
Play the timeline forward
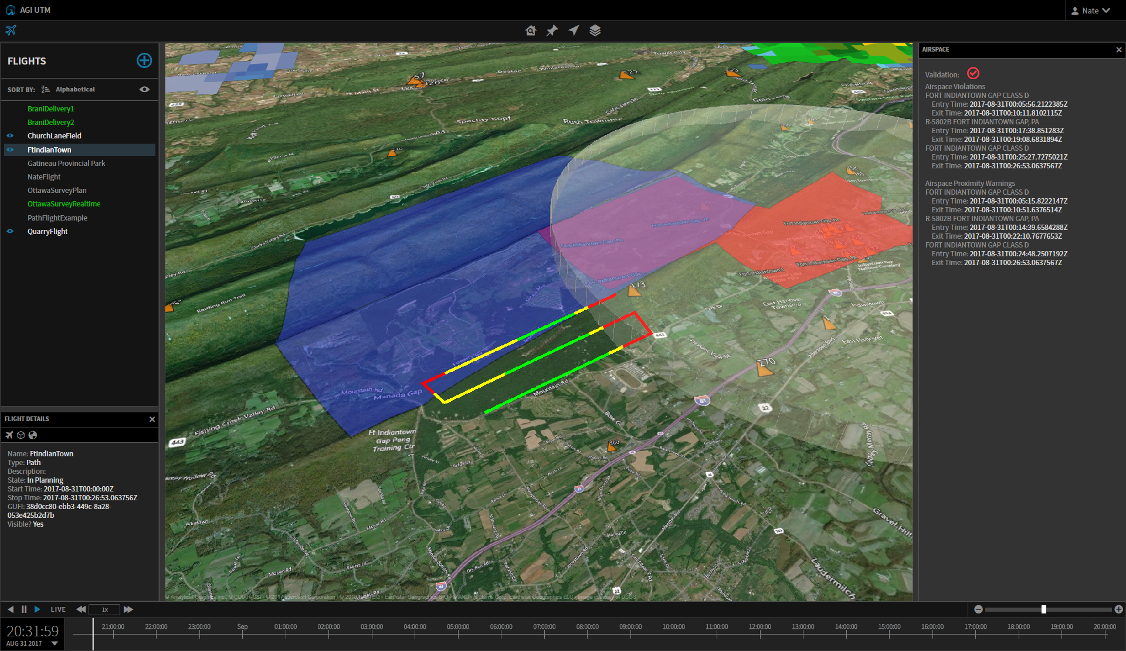(x=38, y=609)
